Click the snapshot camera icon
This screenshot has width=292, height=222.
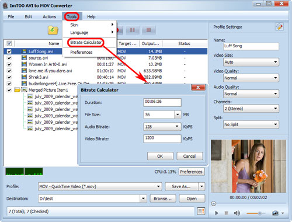[x=275, y=213]
